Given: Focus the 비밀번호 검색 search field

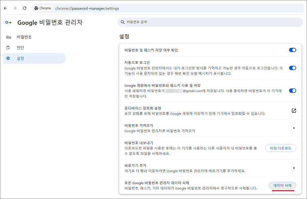Looking at the screenshot, I should [x=210, y=22].
